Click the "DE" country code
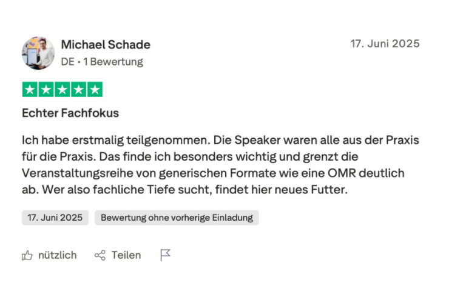466x297 pixels. pyautogui.click(x=67, y=62)
